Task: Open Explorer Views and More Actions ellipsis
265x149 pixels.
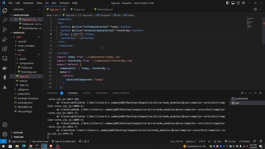Action: [x=39, y=10]
